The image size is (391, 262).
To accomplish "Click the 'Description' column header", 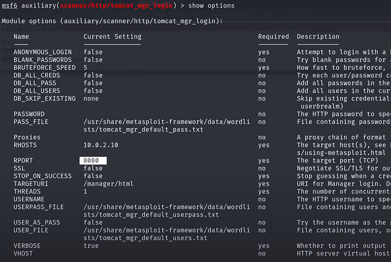I will coord(318,37).
